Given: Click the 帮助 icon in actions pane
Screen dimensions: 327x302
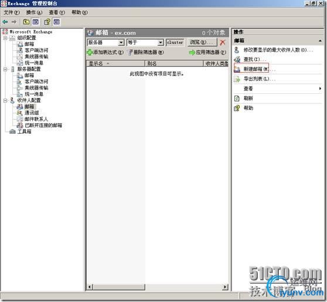Looking at the screenshot, I should (x=237, y=108).
